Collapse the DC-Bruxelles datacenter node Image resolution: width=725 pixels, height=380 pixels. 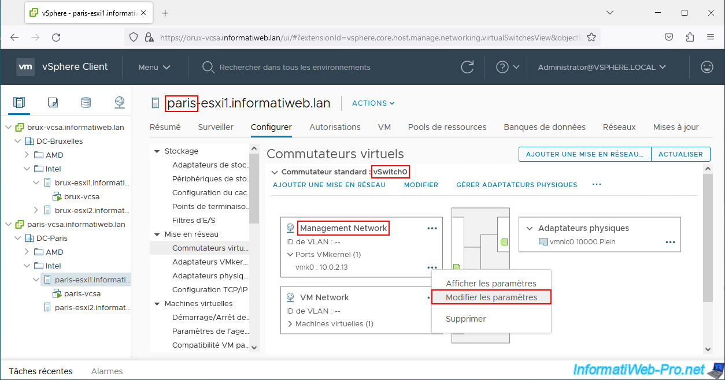coord(17,141)
